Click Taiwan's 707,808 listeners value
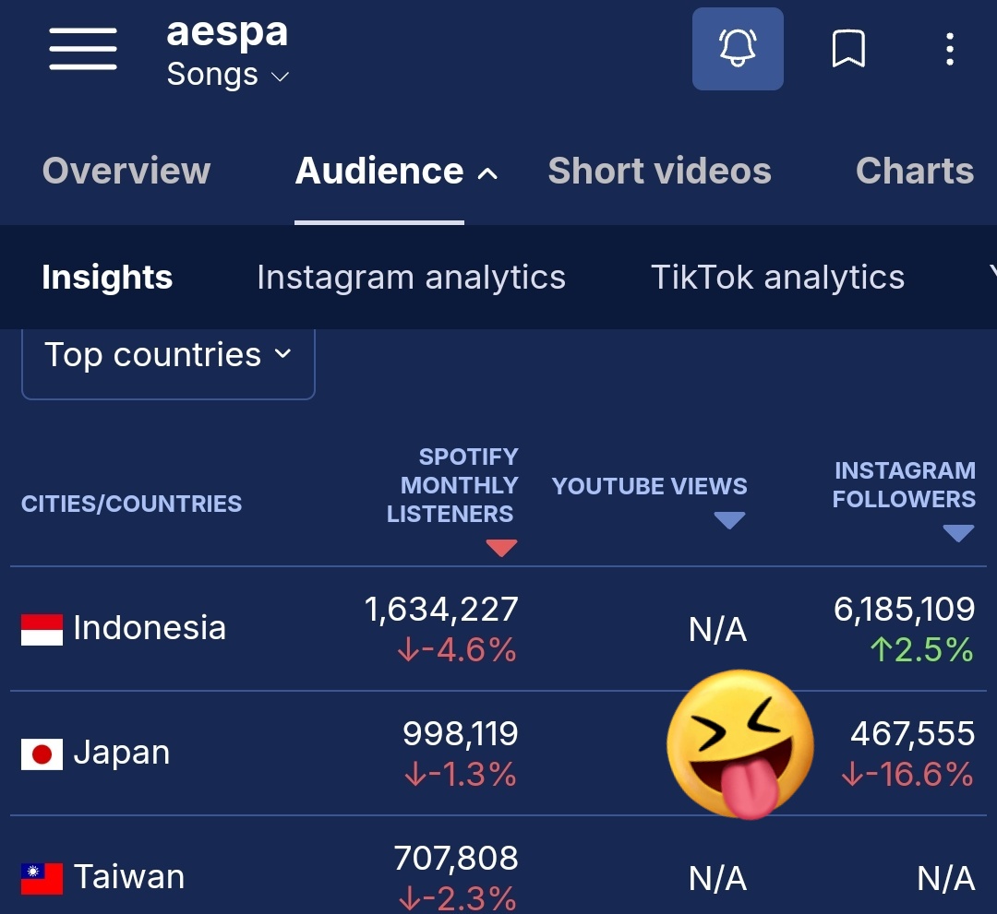This screenshot has height=914, width=997. pyautogui.click(x=456, y=858)
